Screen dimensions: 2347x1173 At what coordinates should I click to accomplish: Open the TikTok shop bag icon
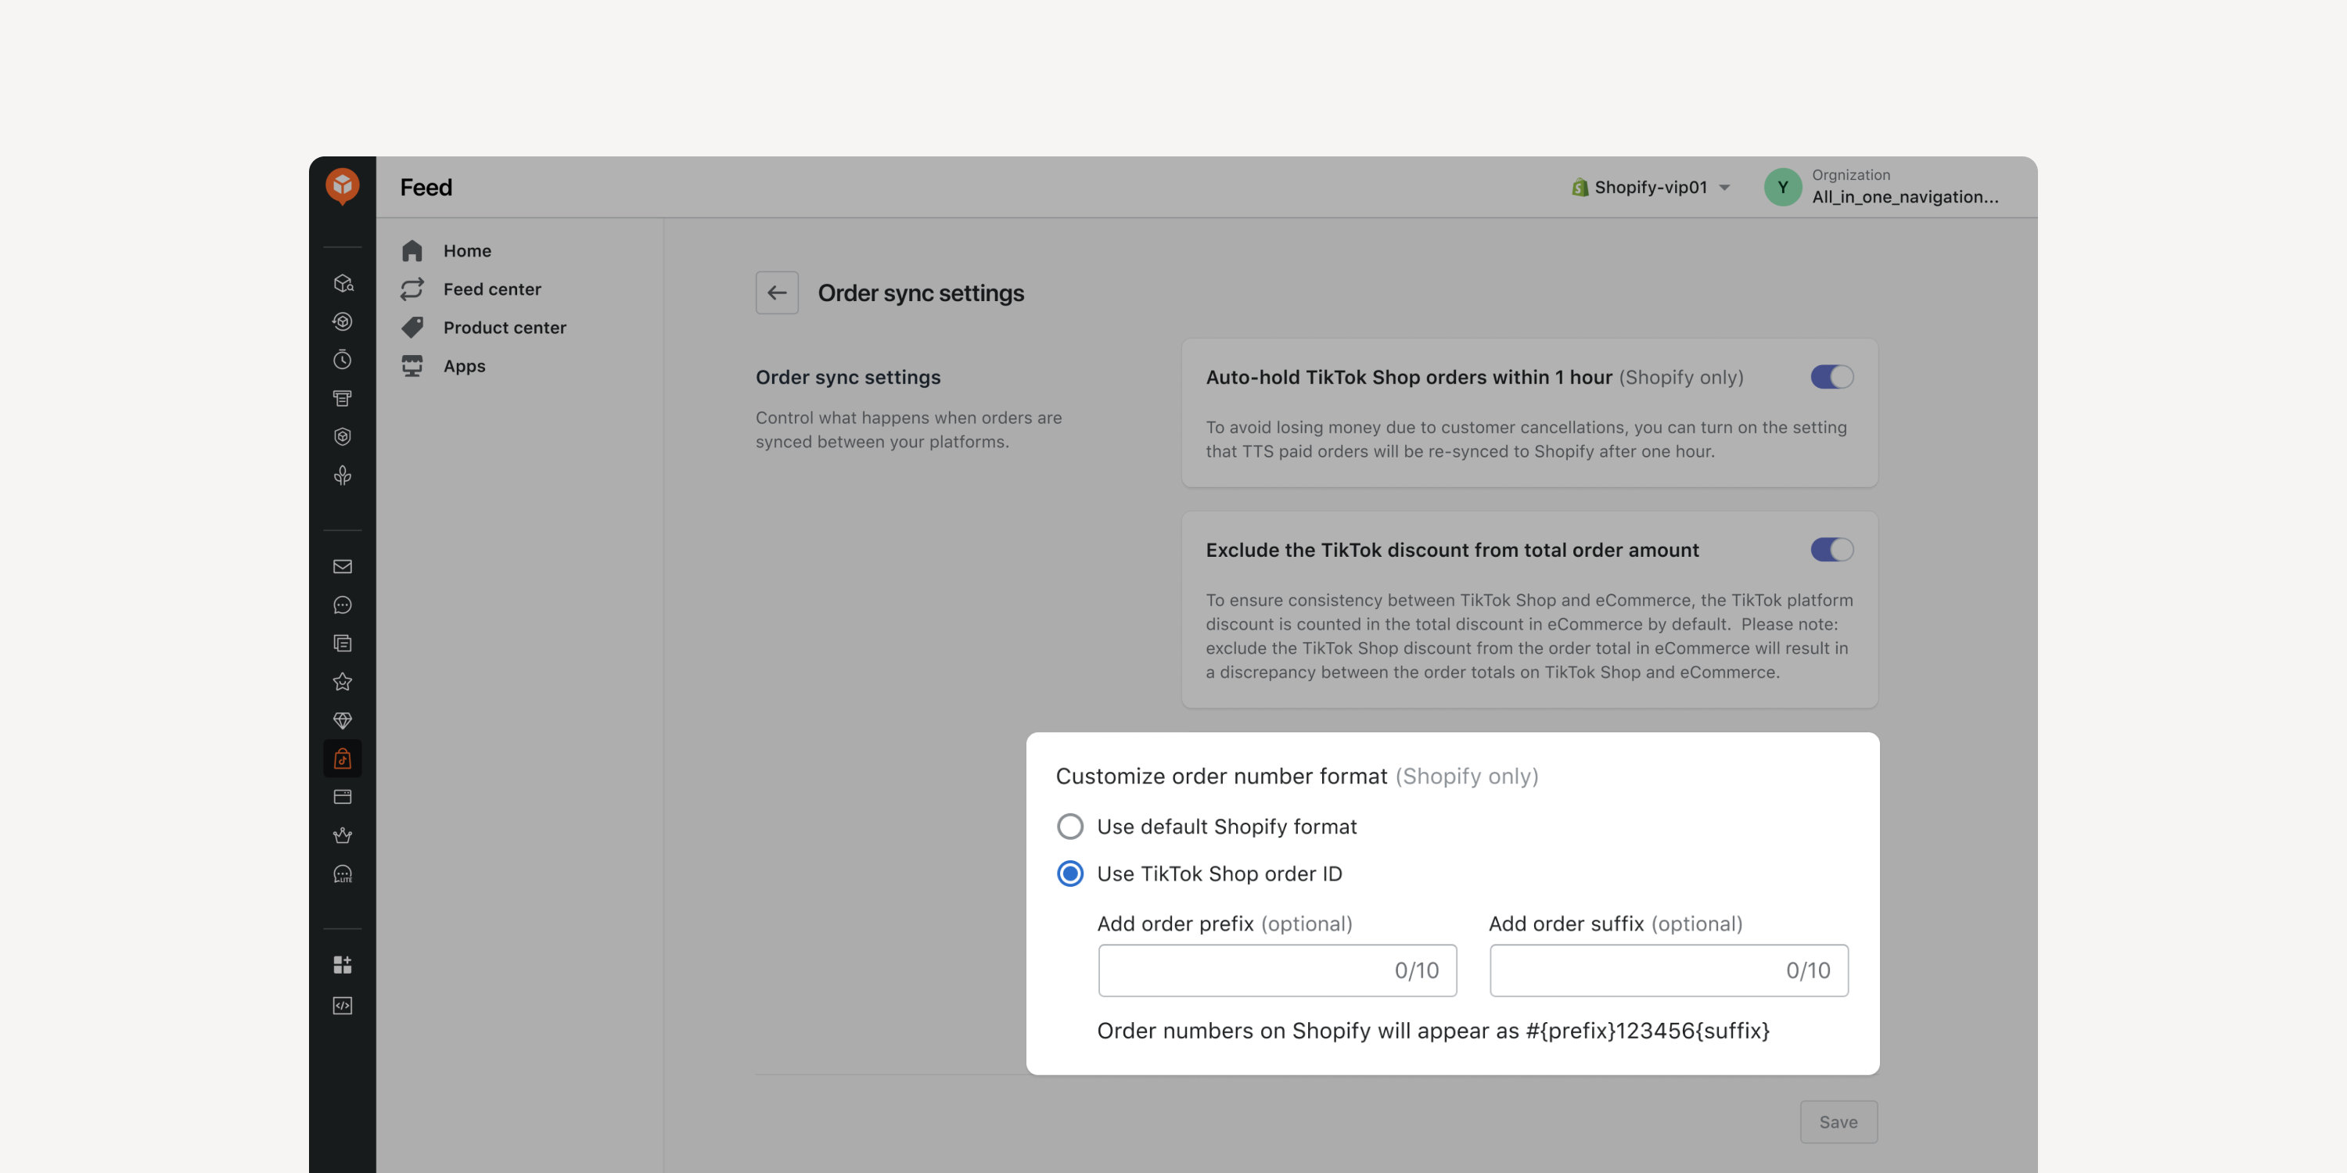[343, 759]
